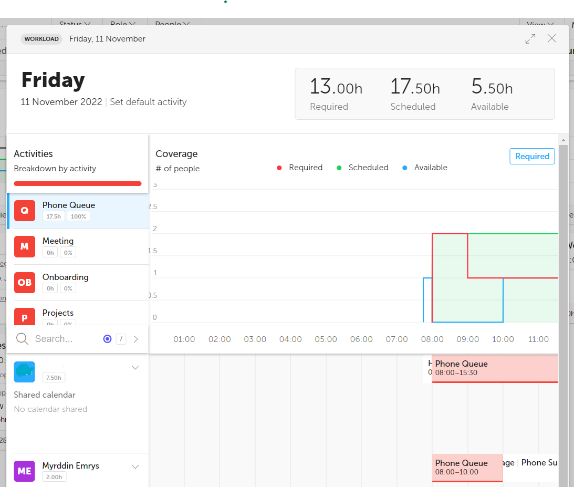Viewport: 574px width, 487px height.
Task: Click Myrddin Emrys 'ME' avatar
Action: [25, 471]
